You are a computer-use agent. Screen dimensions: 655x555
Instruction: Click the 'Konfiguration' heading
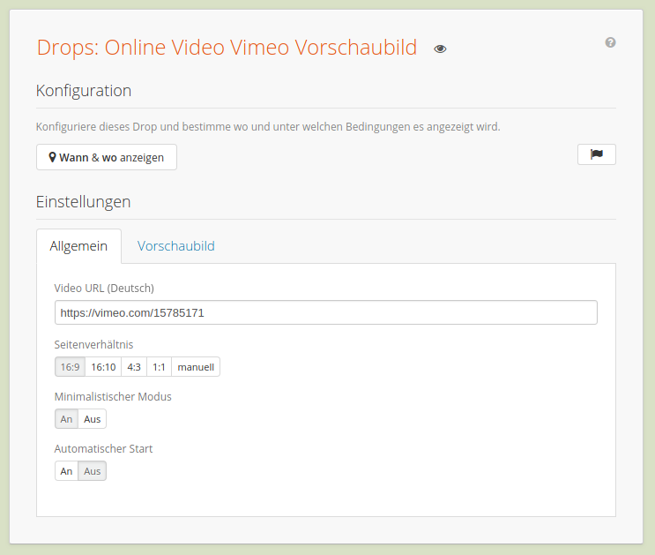[84, 91]
